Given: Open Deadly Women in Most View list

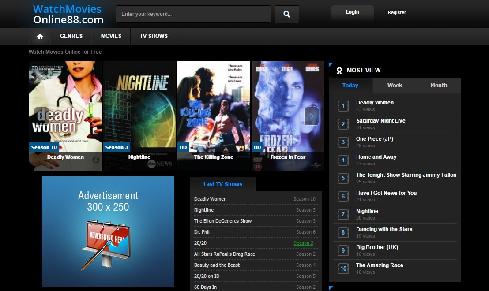Looking at the screenshot, I should coord(375,102).
